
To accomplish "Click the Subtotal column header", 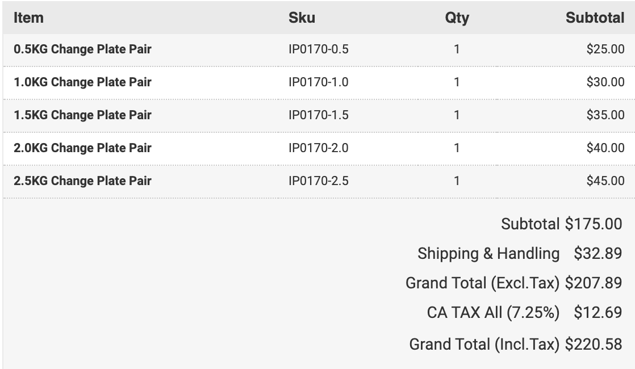I will click(x=595, y=18).
